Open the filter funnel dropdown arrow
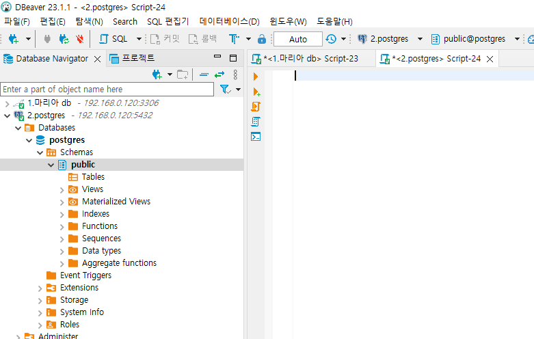 click(x=239, y=90)
